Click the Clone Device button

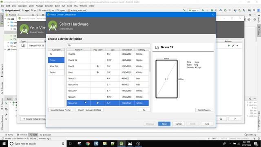(204, 110)
